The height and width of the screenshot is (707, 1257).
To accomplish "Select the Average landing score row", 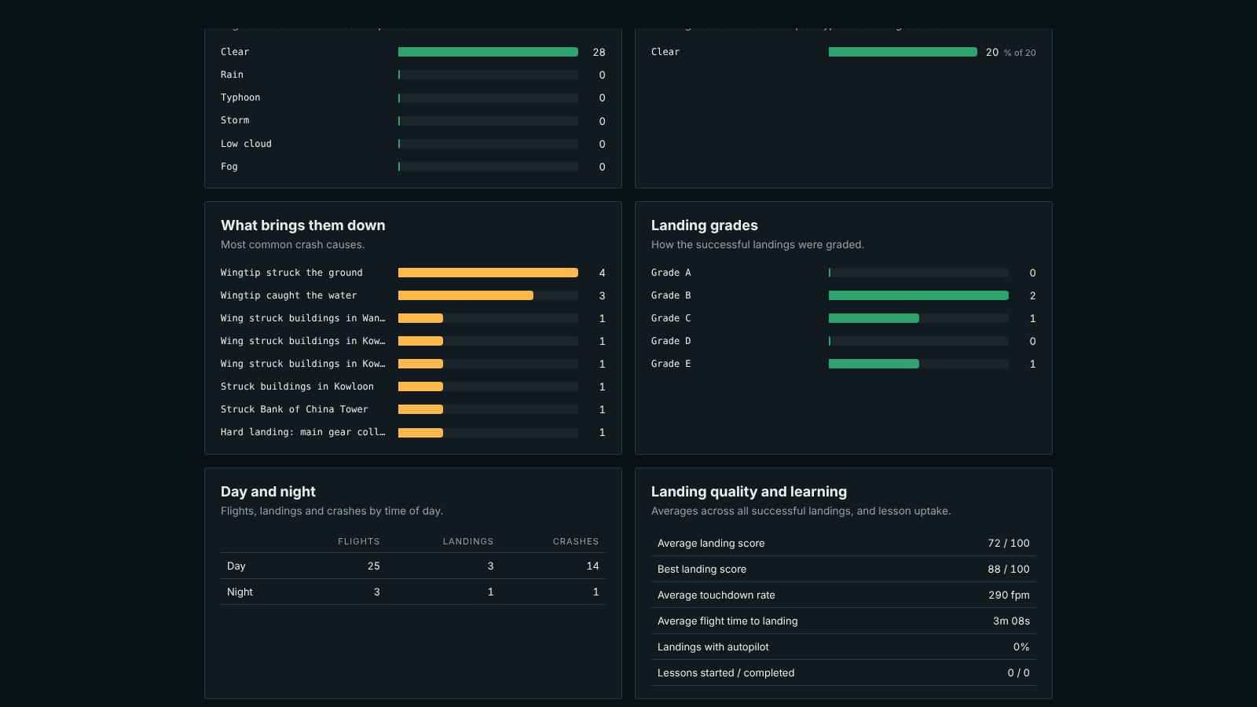I will [x=844, y=543].
